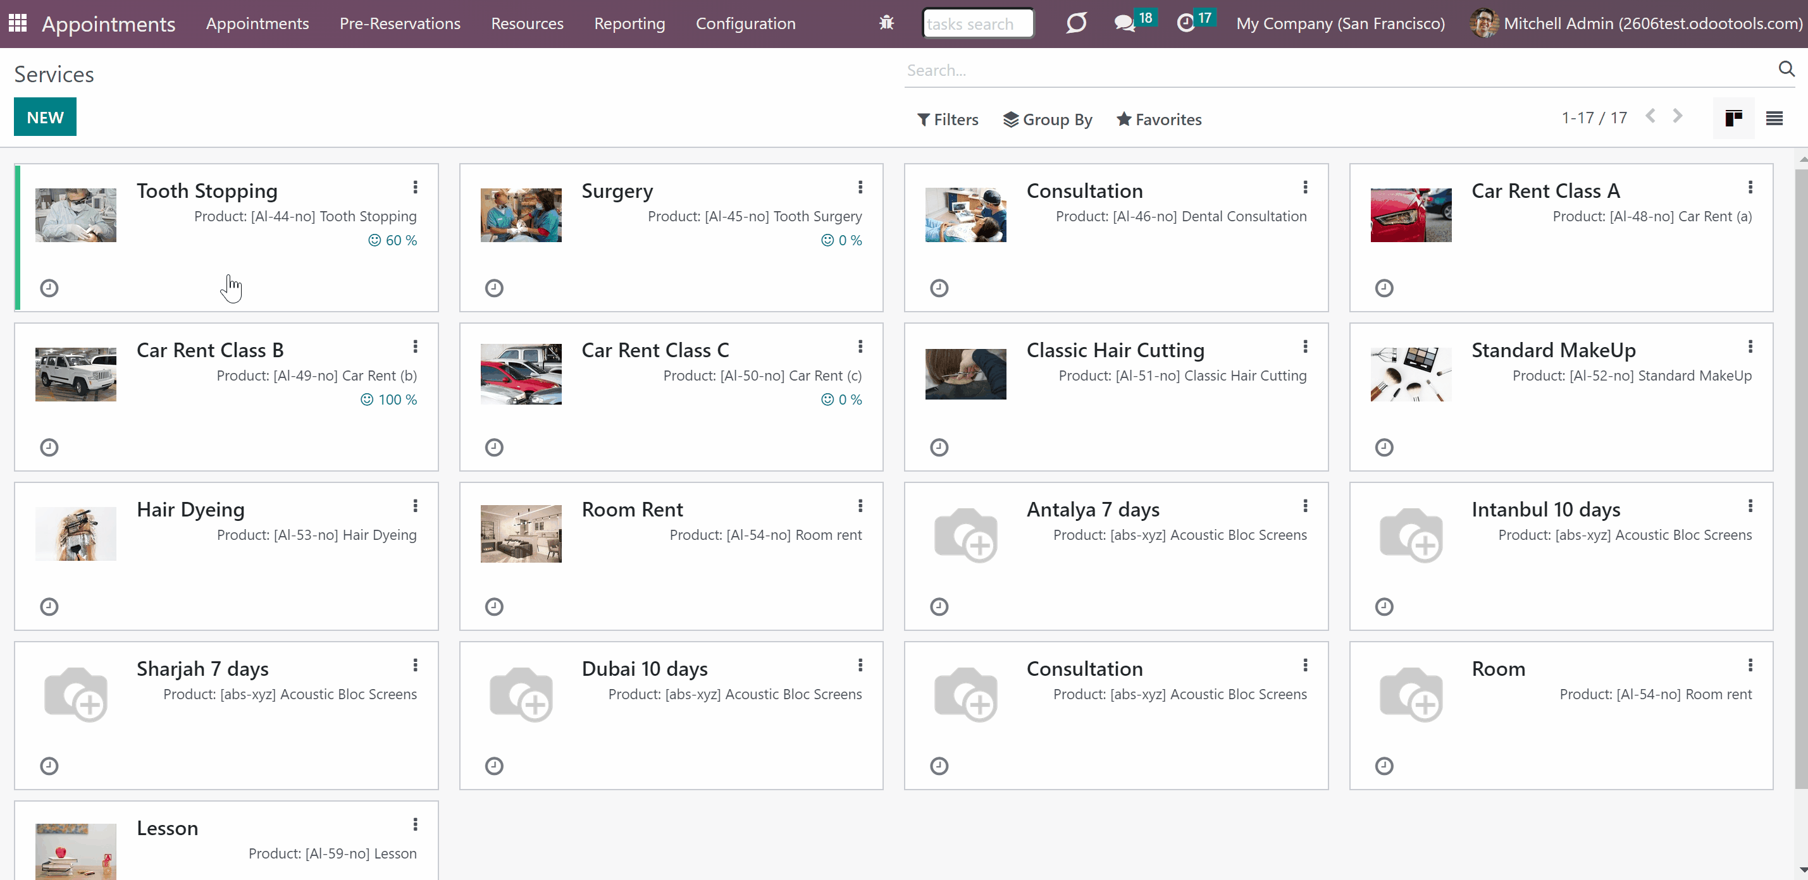Open 0 % rating on Surgery card
This screenshot has width=1808, height=880.
click(x=841, y=240)
